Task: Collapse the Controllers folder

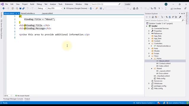Action: click(x=149, y=44)
